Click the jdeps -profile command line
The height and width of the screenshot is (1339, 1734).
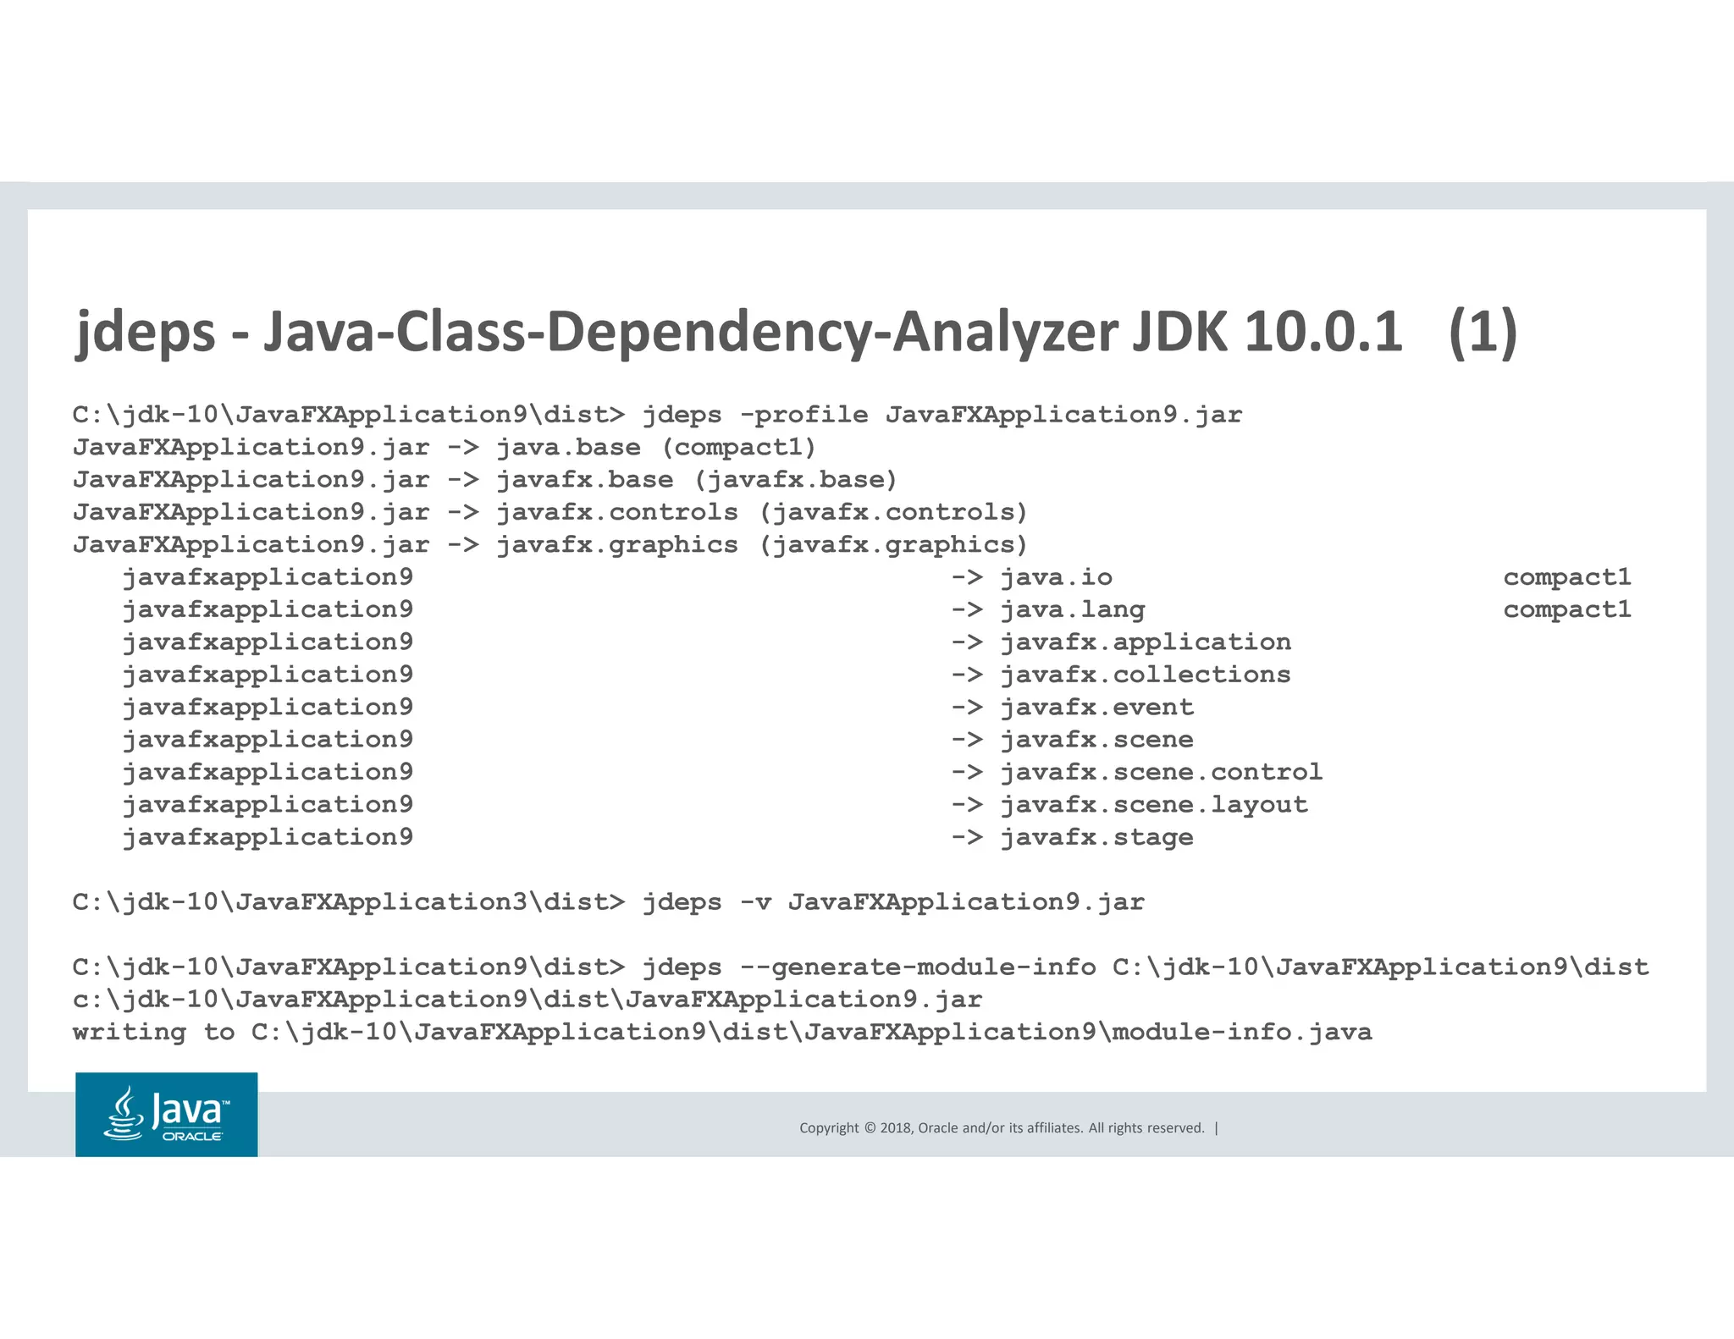point(657,415)
